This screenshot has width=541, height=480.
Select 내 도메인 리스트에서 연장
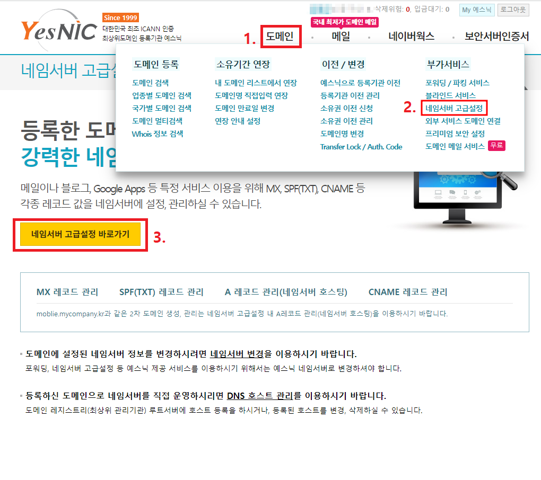click(256, 83)
